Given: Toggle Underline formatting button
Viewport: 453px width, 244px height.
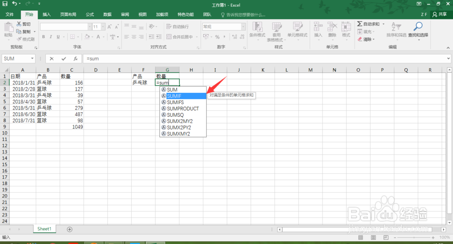Looking at the screenshot, I should coord(58,37).
